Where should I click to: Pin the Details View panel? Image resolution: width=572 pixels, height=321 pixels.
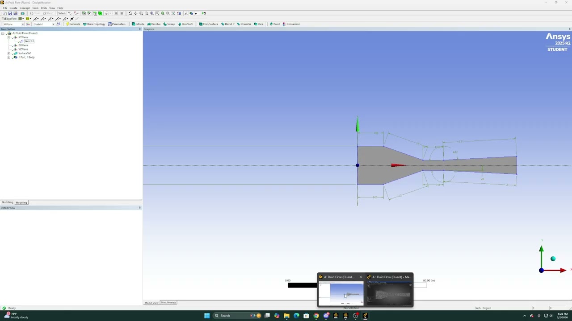coord(140,208)
